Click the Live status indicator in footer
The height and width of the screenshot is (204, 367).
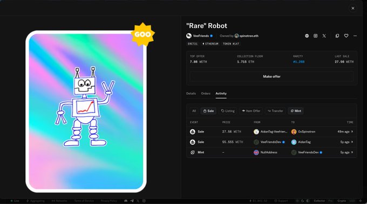point(15,201)
